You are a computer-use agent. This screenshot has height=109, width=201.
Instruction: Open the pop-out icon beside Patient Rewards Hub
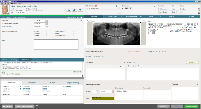point(37,106)
